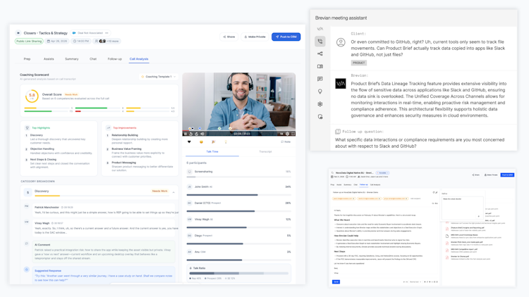The width and height of the screenshot is (529, 297).
Task: Click the Share button in call analysis
Action: (x=229, y=37)
